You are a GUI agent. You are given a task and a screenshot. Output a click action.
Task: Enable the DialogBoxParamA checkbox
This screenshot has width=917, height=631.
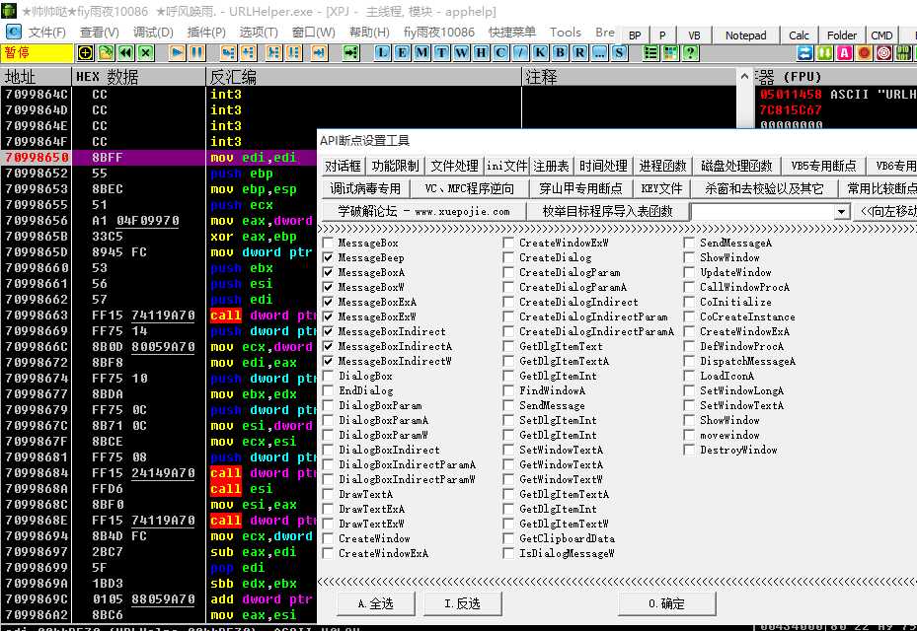[x=328, y=420]
